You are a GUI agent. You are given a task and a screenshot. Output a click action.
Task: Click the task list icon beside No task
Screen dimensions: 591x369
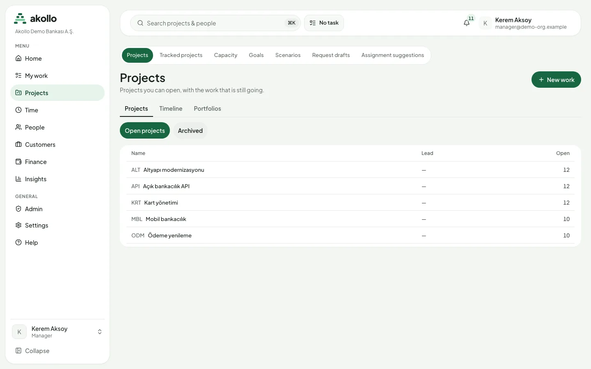(313, 23)
